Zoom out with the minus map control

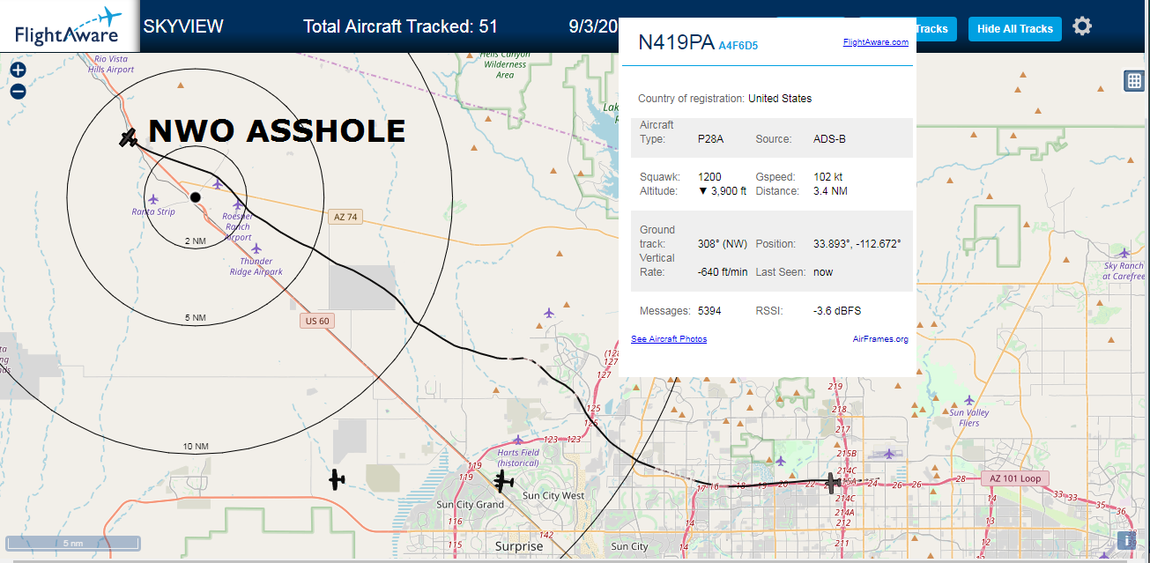tap(19, 91)
